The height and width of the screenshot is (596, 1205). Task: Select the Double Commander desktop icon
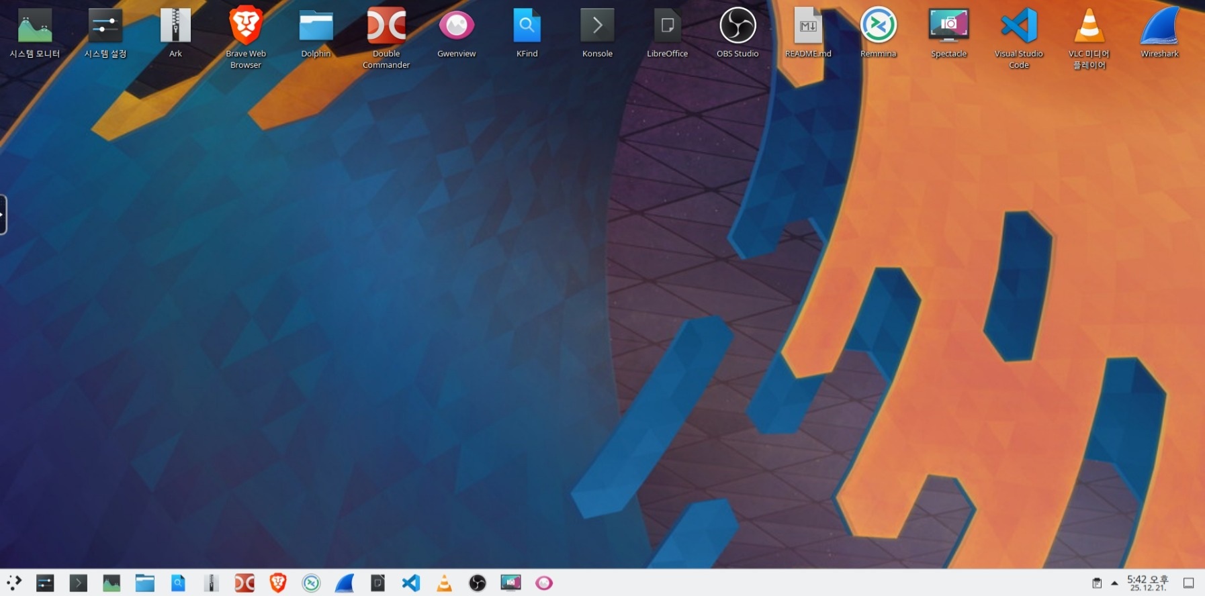click(x=386, y=27)
